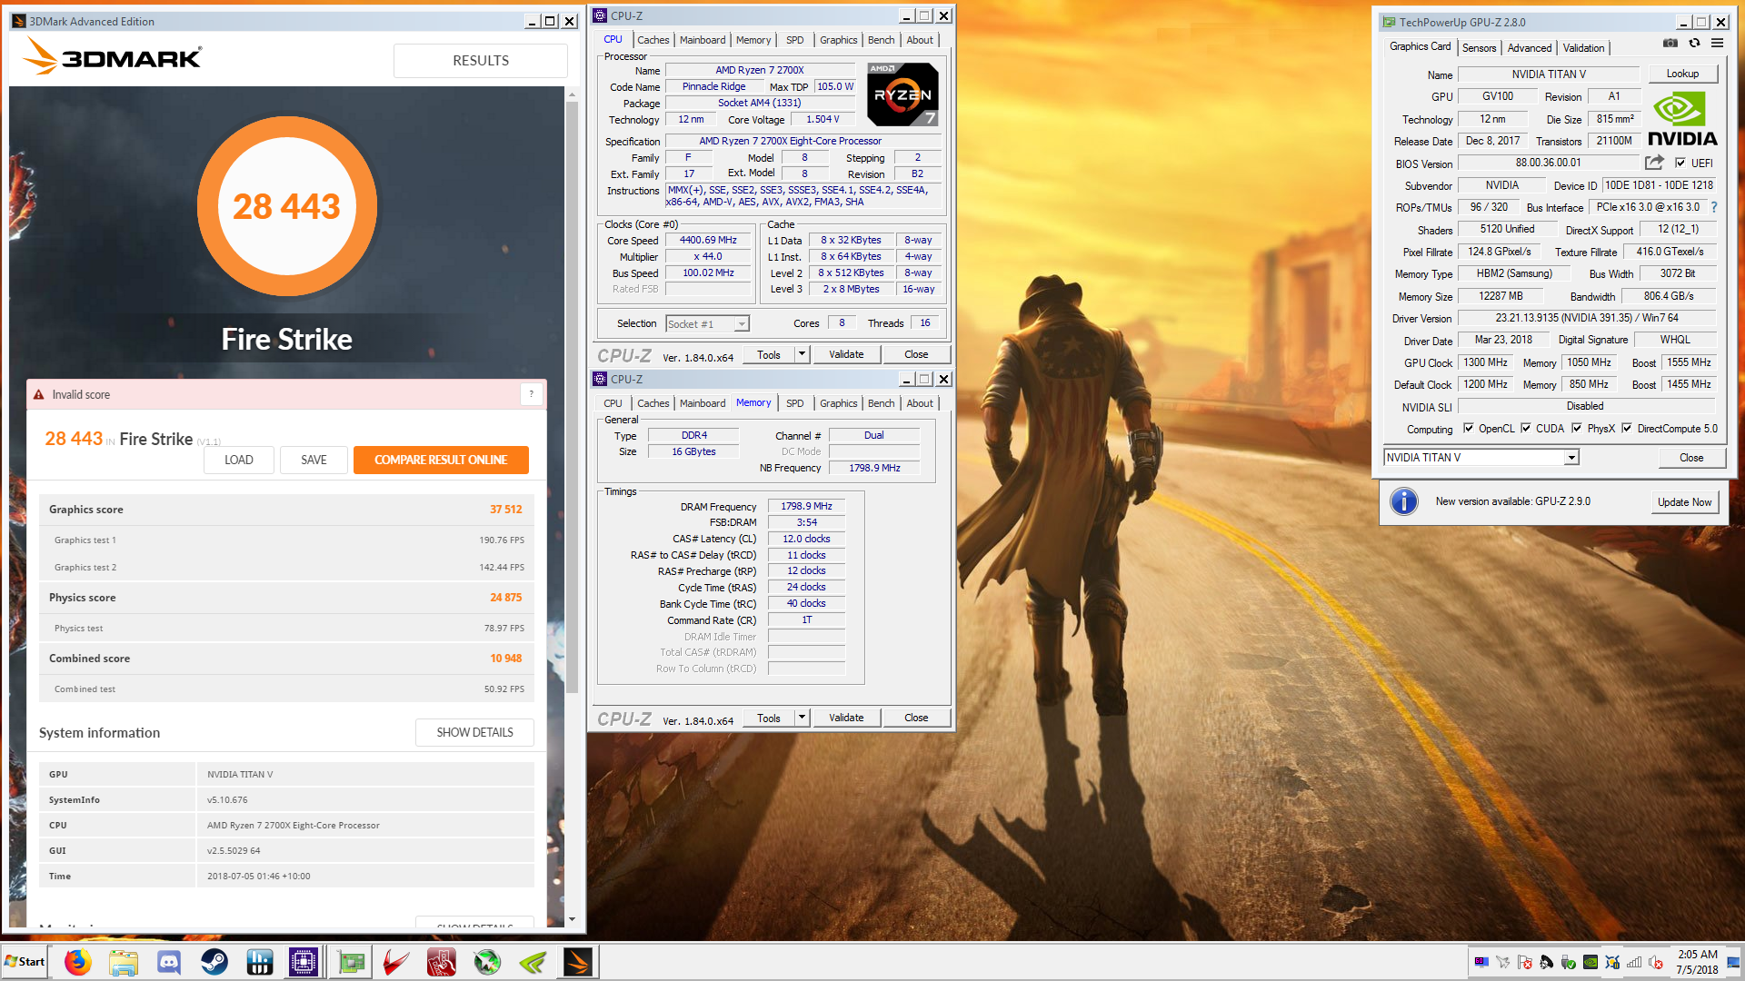
Task: Toggle the CUDA checkbox
Action: tap(1526, 429)
